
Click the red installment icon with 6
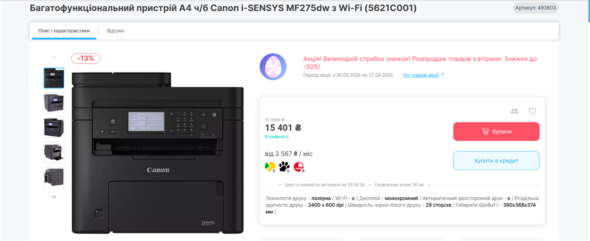[299, 166]
